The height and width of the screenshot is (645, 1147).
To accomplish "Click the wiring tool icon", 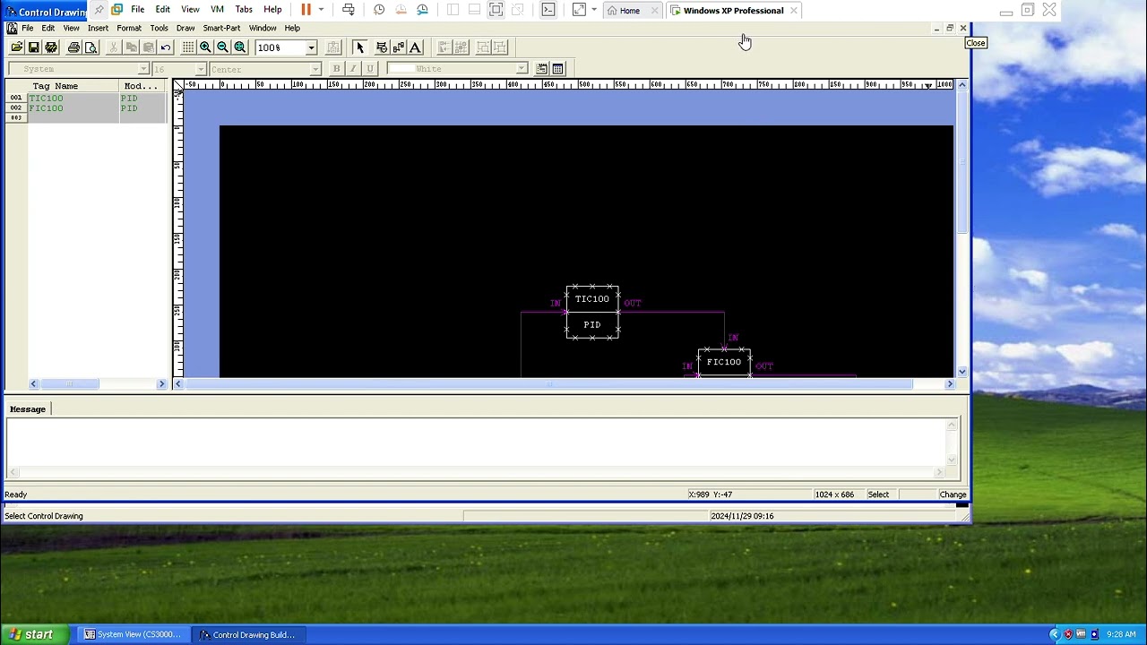I will (x=399, y=47).
